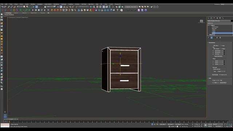Image resolution: width=233 pixels, height=131 pixels.
Task: Open the Modify tab of command panel
Action: (211, 18)
